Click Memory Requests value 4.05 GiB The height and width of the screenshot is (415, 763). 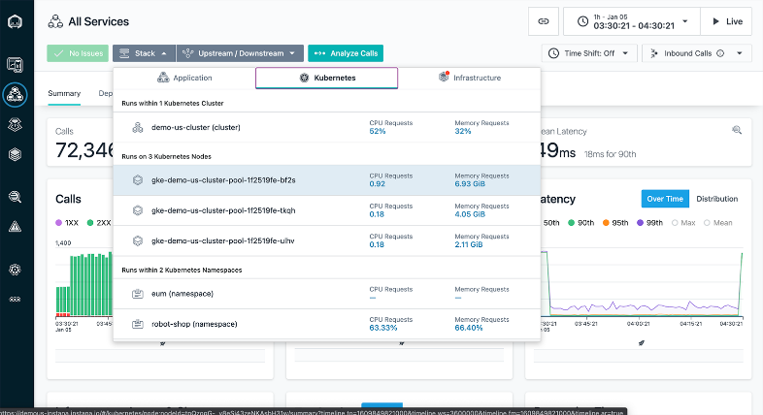click(x=470, y=214)
